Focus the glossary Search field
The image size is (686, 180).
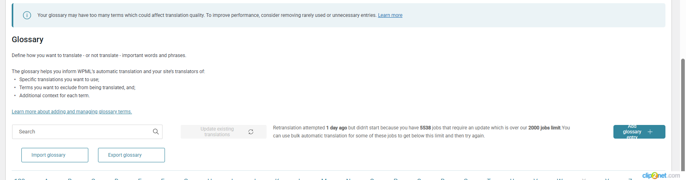tap(87, 132)
